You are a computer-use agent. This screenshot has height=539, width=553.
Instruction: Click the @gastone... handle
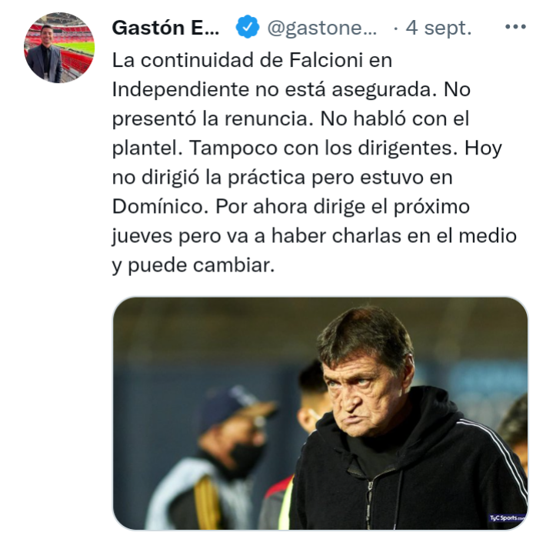(321, 28)
